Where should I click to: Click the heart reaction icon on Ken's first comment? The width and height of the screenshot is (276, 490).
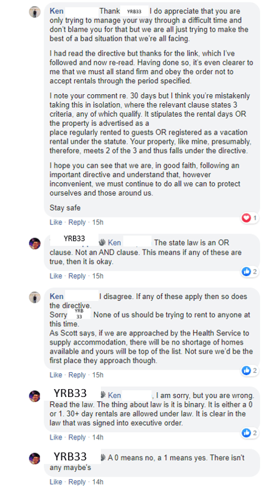(246, 218)
